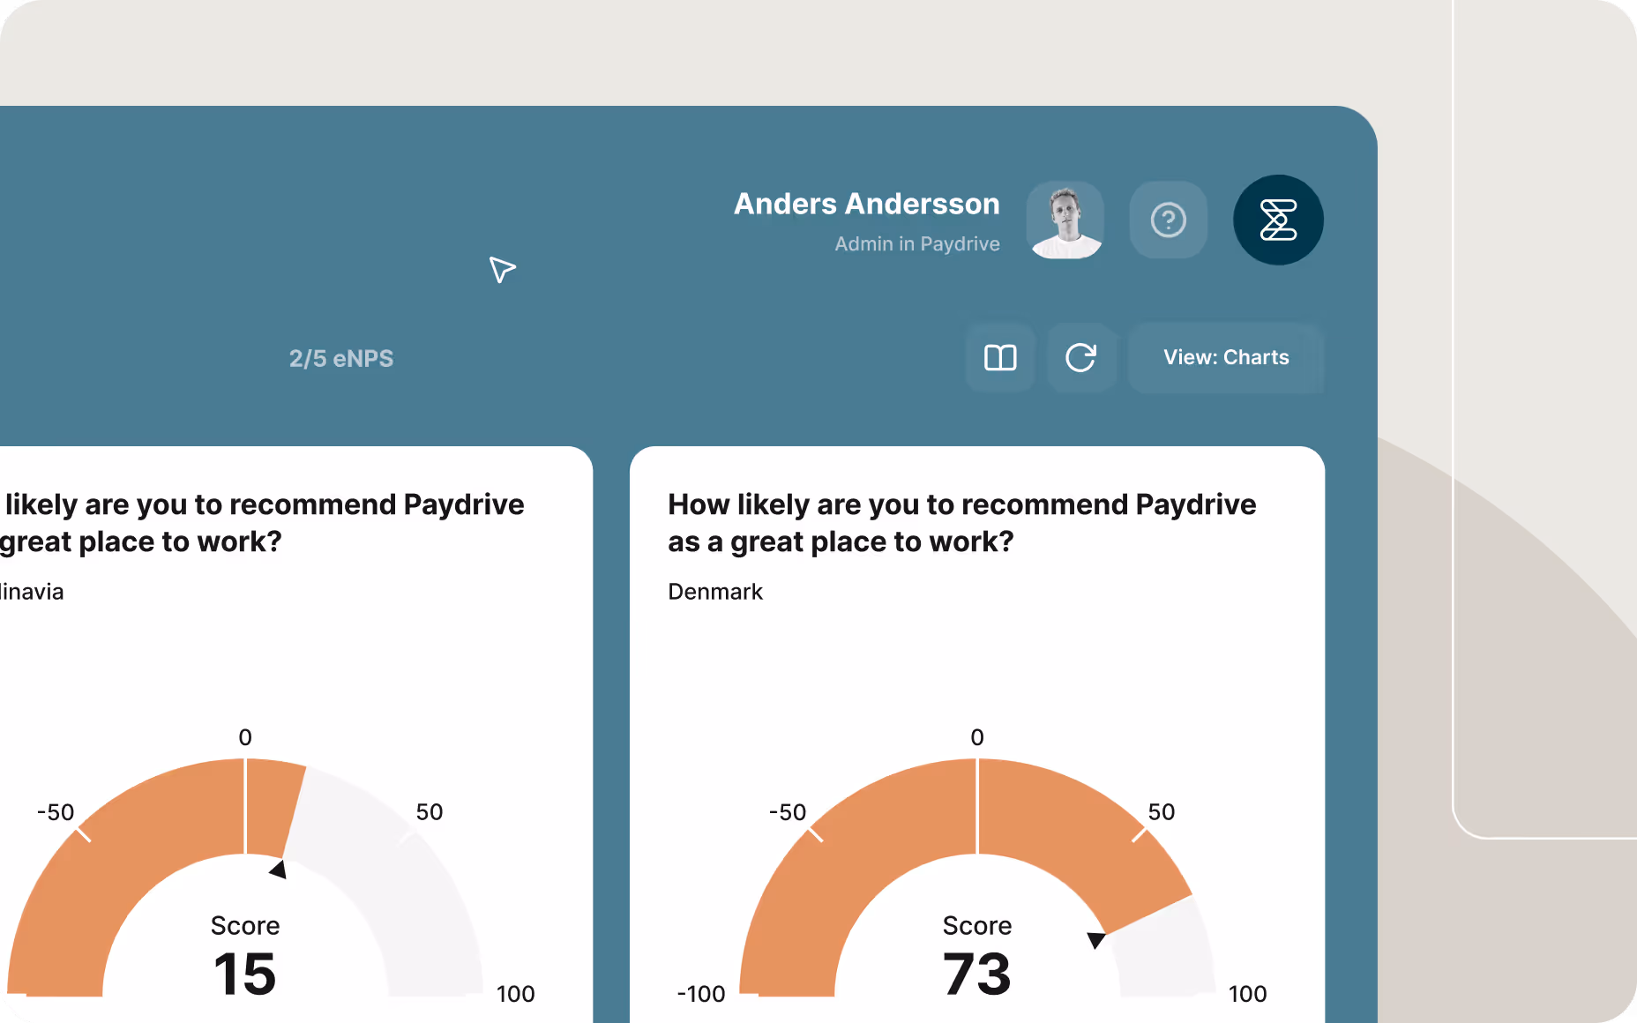Click the Denmark question title link
This screenshot has width=1637, height=1023.
[961, 522]
